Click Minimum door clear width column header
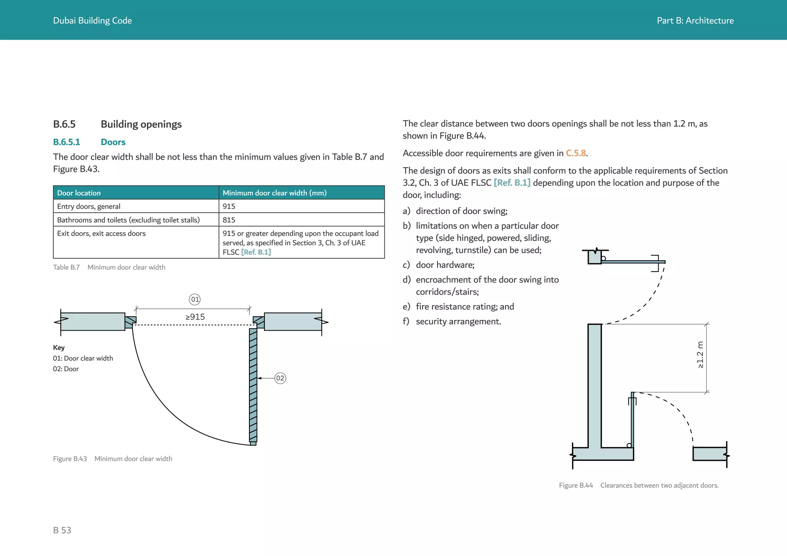The image size is (787, 556). click(x=274, y=193)
